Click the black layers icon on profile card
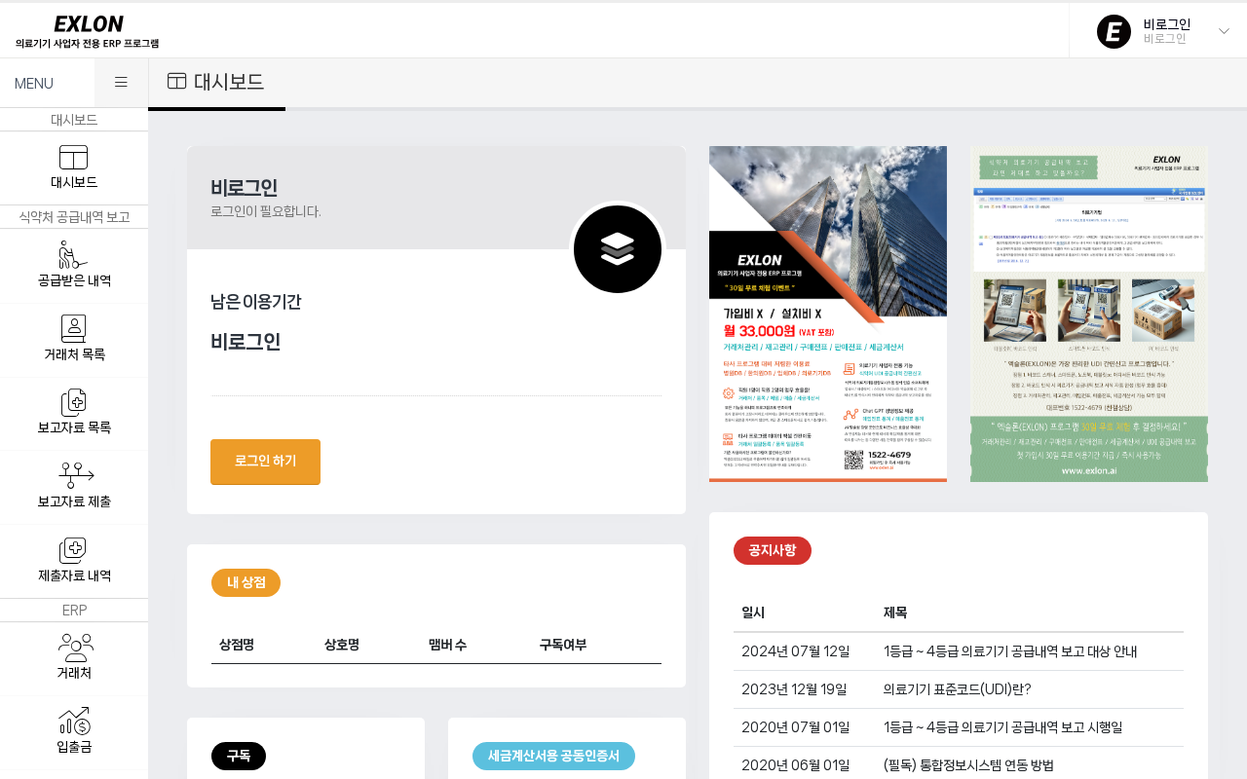The height and width of the screenshot is (779, 1247). coord(618,249)
